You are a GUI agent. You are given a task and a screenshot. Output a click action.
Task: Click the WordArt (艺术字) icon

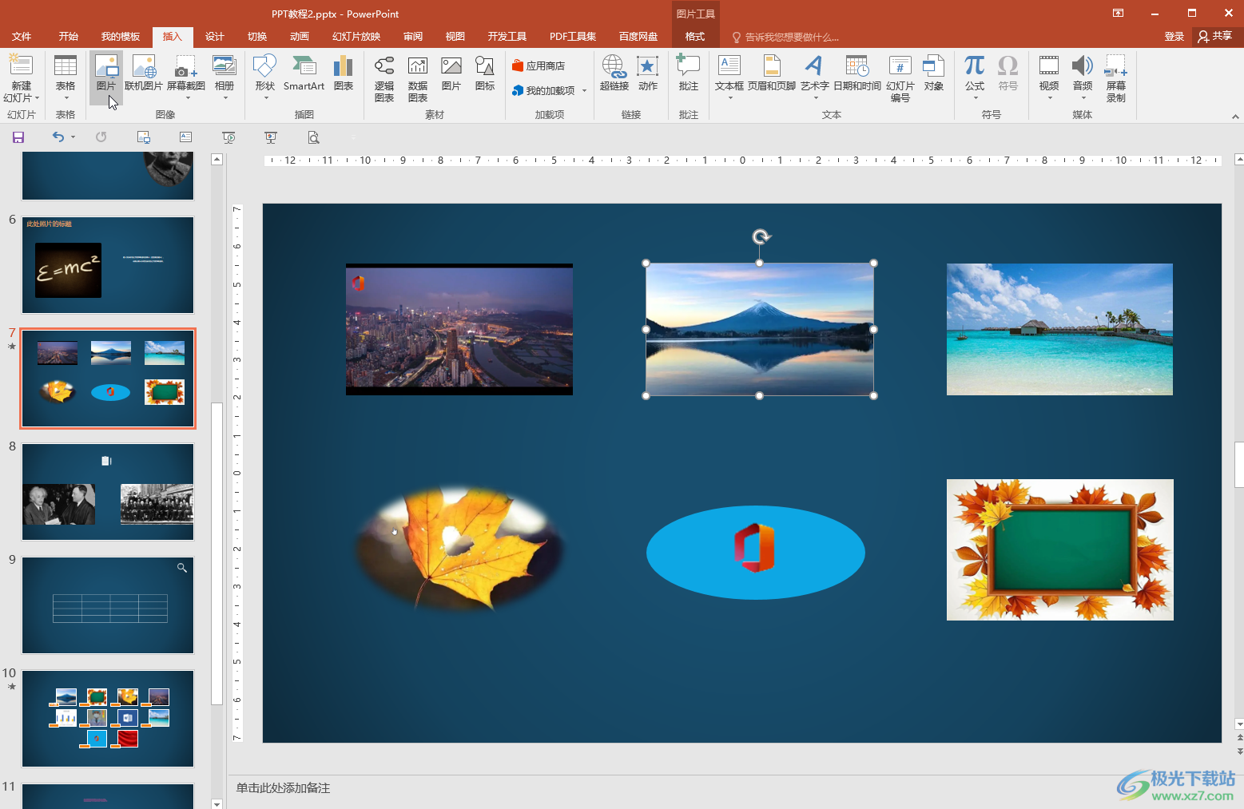814,65
